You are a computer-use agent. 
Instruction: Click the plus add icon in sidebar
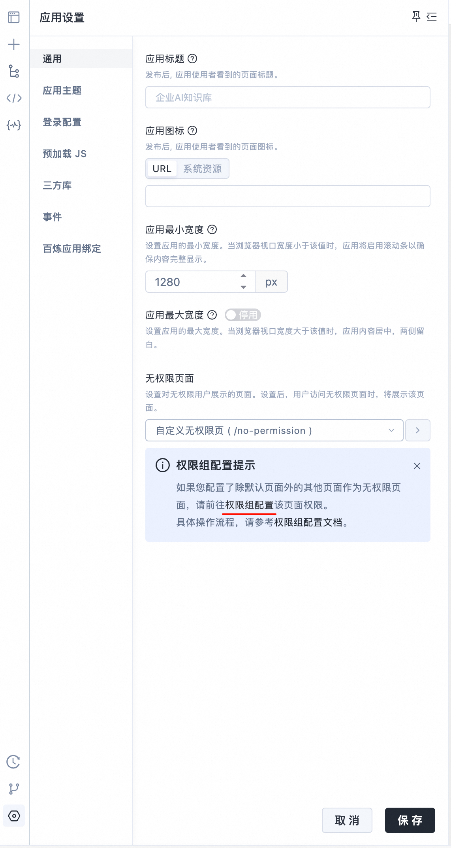point(14,44)
